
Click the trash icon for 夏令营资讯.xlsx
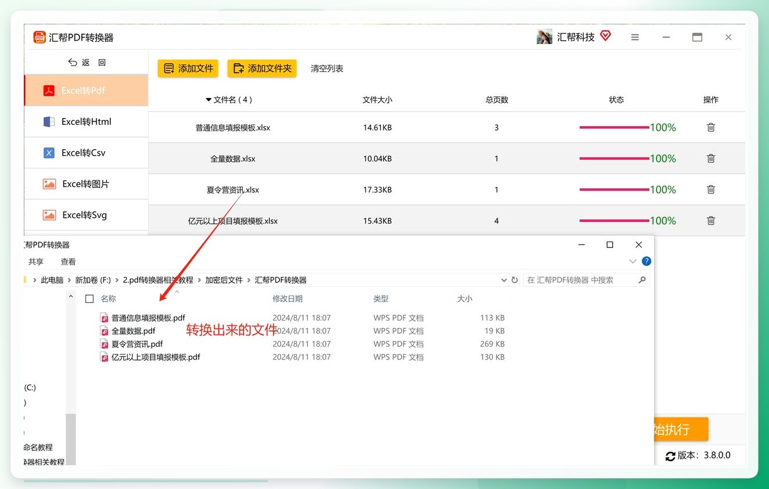point(711,189)
